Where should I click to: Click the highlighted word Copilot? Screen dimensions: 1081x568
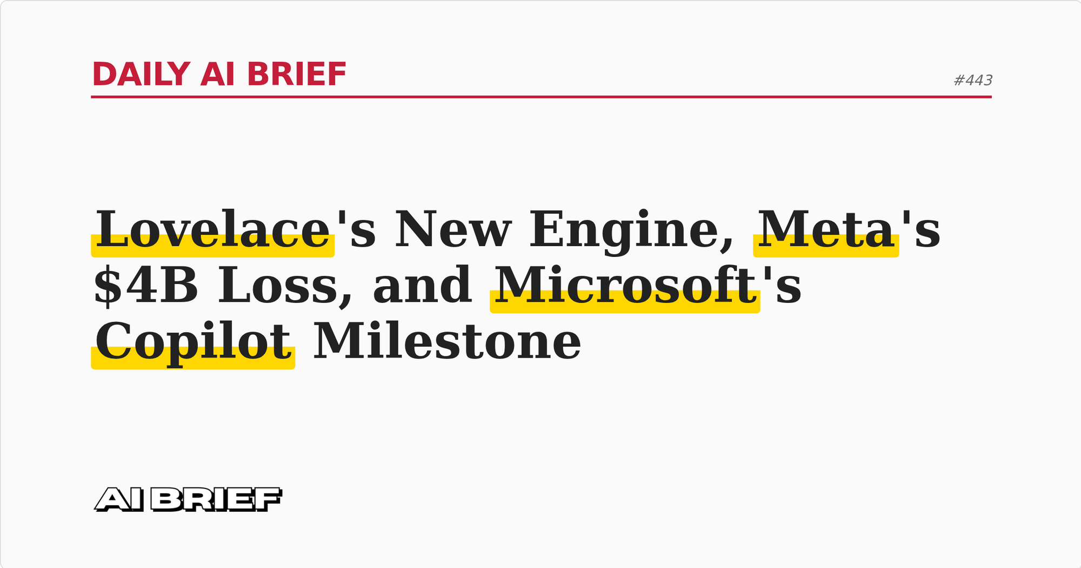point(193,342)
